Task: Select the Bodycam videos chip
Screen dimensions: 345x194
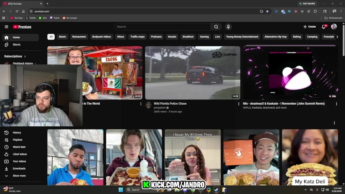Action: (x=101, y=37)
